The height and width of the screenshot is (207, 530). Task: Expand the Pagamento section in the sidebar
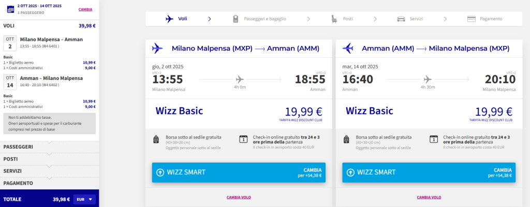tap(49, 183)
